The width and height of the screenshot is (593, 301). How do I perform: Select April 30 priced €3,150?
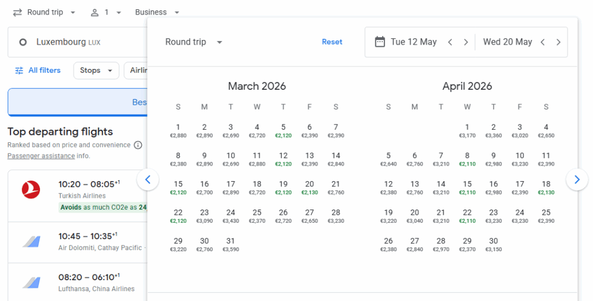point(493,245)
